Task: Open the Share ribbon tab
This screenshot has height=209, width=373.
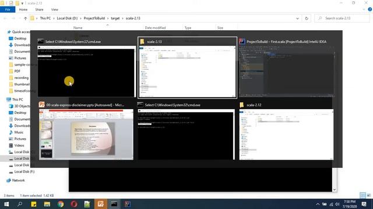Action: (39, 9)
